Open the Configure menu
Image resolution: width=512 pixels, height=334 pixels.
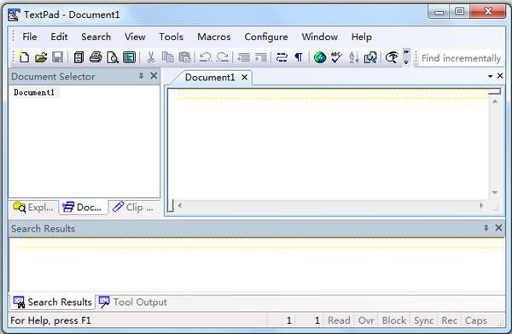click(x=266, y=37)
